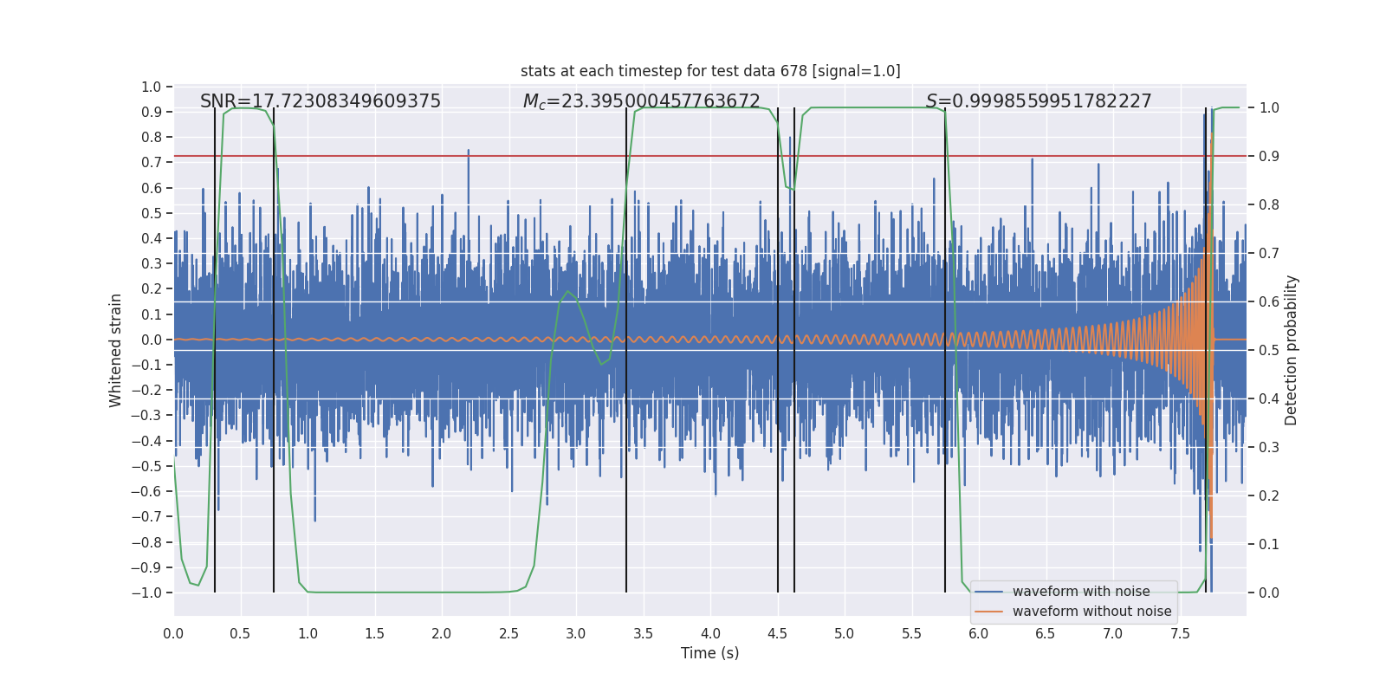This screenshot has height=693, width=1386.
Task: Click the 4.0 tick on the Time axis
Action: [x=710, y=634]
